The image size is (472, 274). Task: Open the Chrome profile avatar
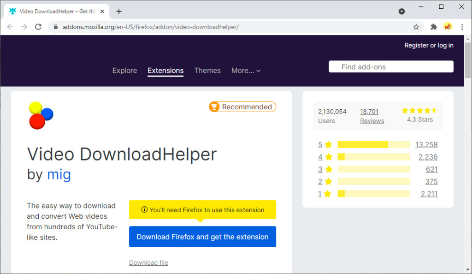click(448, 27)
